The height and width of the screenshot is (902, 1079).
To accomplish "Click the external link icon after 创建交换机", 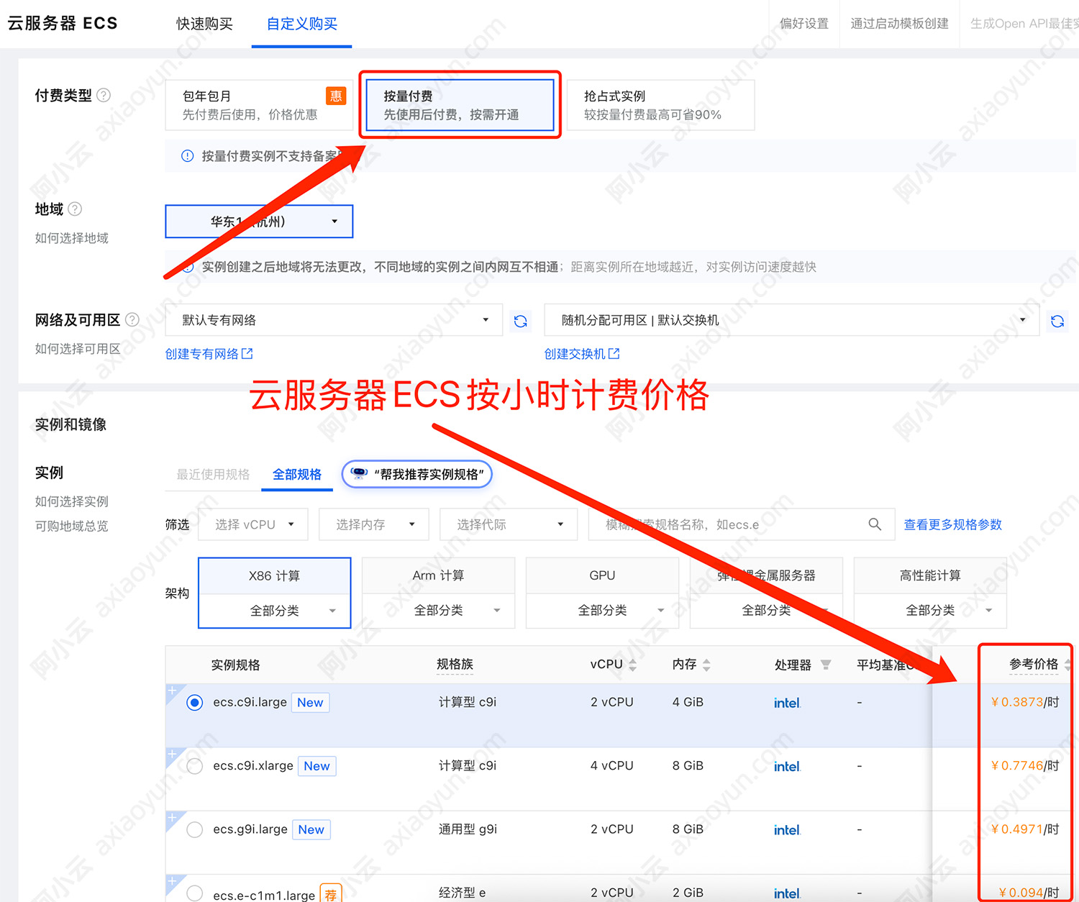I will (x=614, y=353).
